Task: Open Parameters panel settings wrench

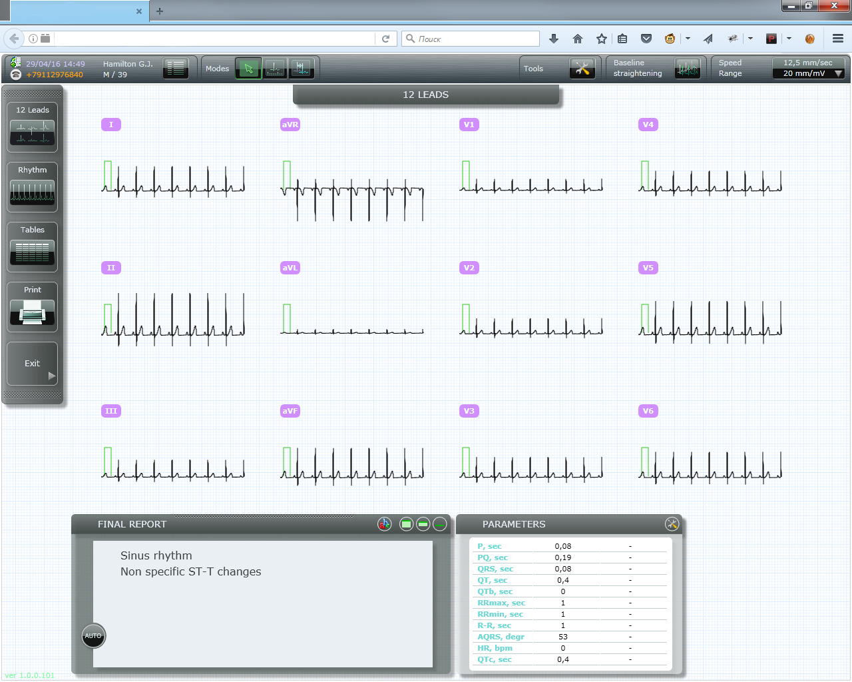Action: (x=672, y=524)
